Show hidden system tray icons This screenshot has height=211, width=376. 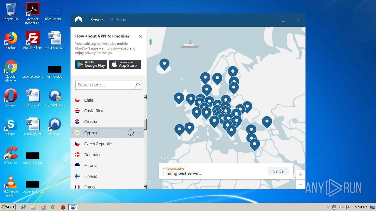pyautogui.click(x=328, y=207)
